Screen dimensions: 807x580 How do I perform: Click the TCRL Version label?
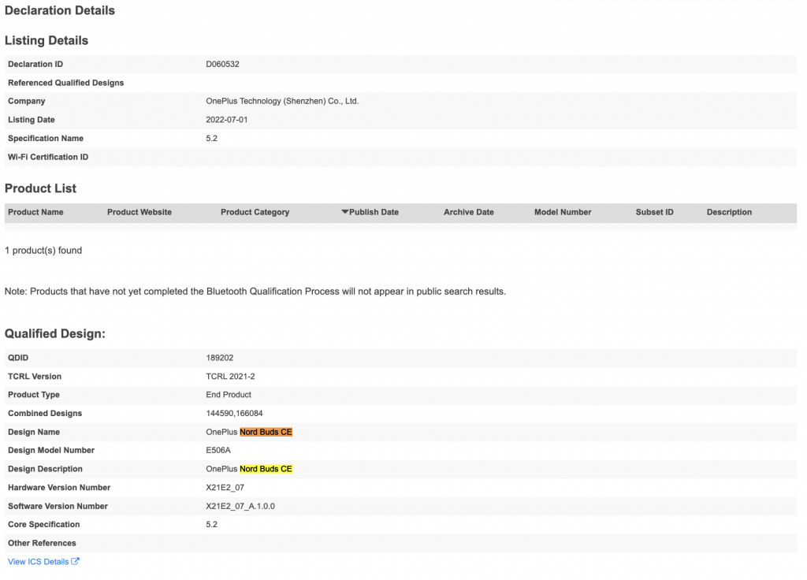coord(35,376)
